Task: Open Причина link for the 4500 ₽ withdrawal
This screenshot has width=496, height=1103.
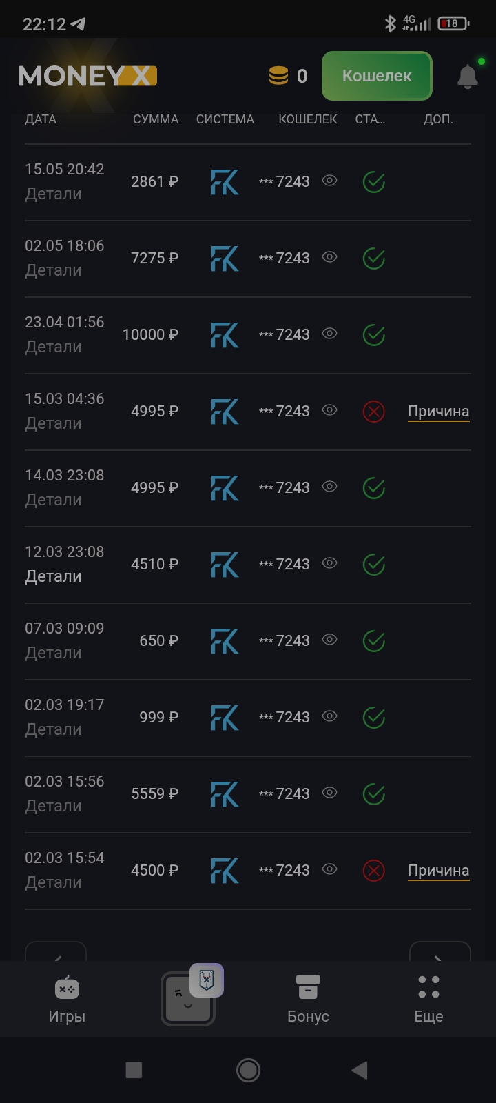Action: [x=438, y=871]
